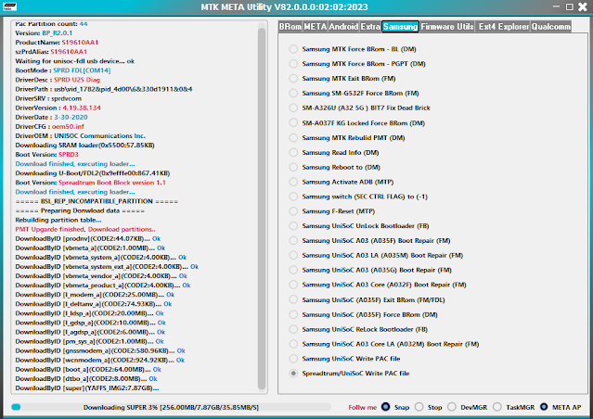The width and height of the screenshot is (593, 419).
Task: Click the ProductName S19610AA1 log line
Action: (57, 43)
